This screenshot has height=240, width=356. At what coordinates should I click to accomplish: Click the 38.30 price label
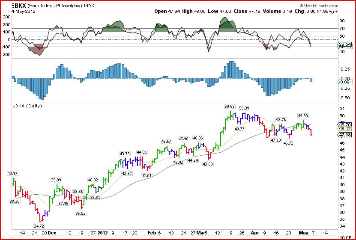tap(15, 201)
